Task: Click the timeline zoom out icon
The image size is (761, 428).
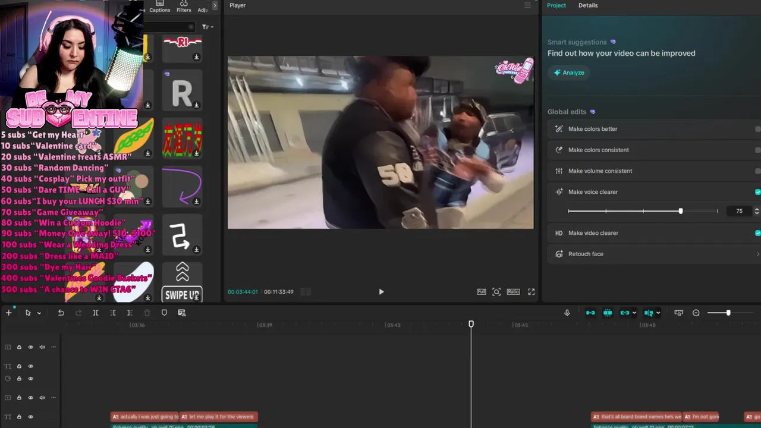Action: 696,313
